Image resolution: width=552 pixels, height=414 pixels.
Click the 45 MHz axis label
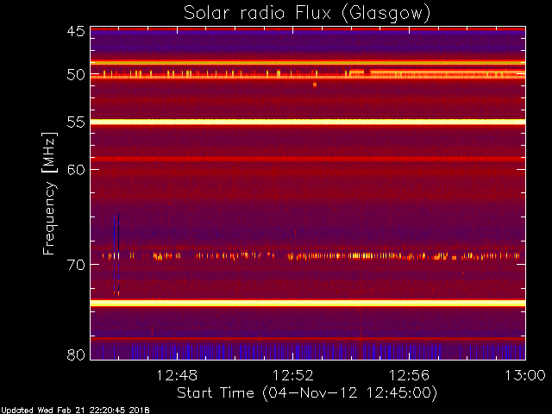(x=76, y=31)
